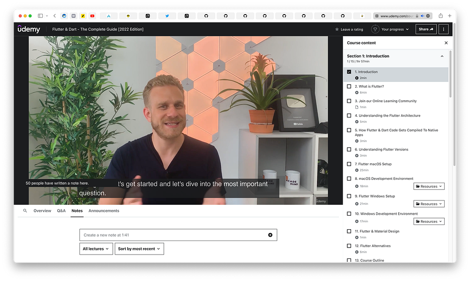The width and height of the screenshot is (470, 281).
Task: Check the What is Flutter? checkbox
Action: 349,87
